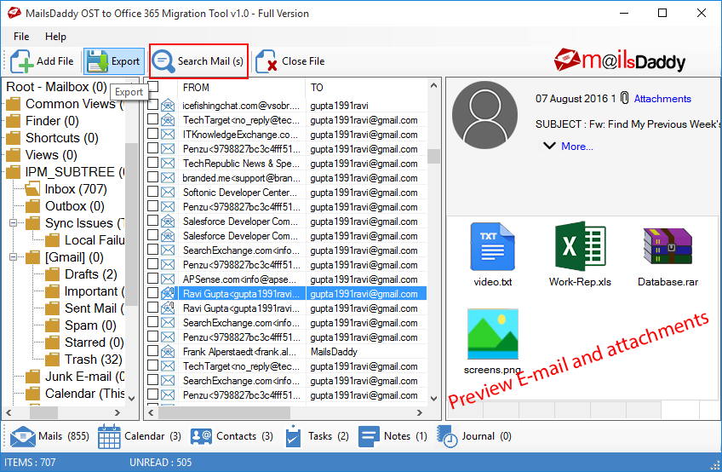Open the video.txt attachment icon
The height and width of the screenshot is (472, 722).
[x=492, y=246]
